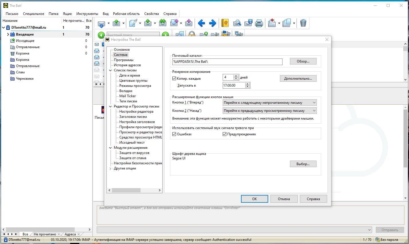Click the Redirect message icon
409x244 pixels.
point(189,23)
